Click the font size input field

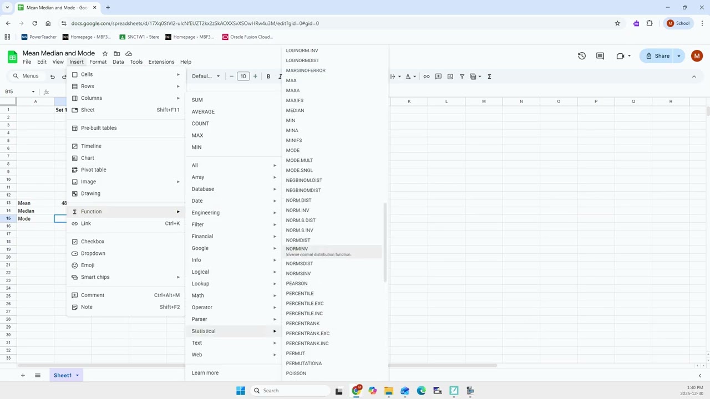[x=243, y=76]
